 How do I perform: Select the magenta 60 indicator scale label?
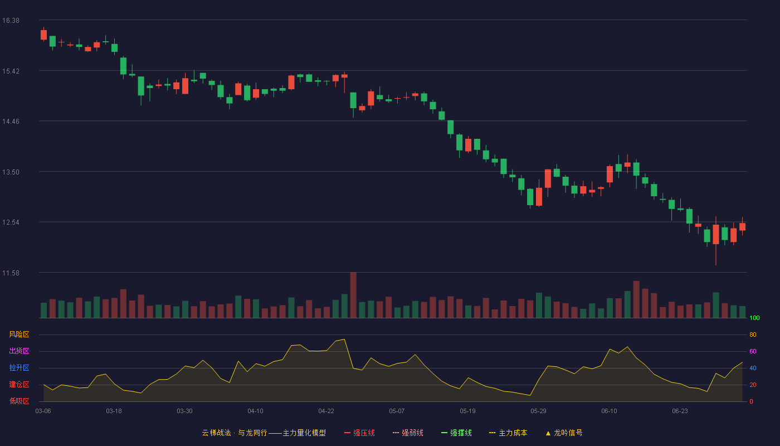(x=753, y=351)
